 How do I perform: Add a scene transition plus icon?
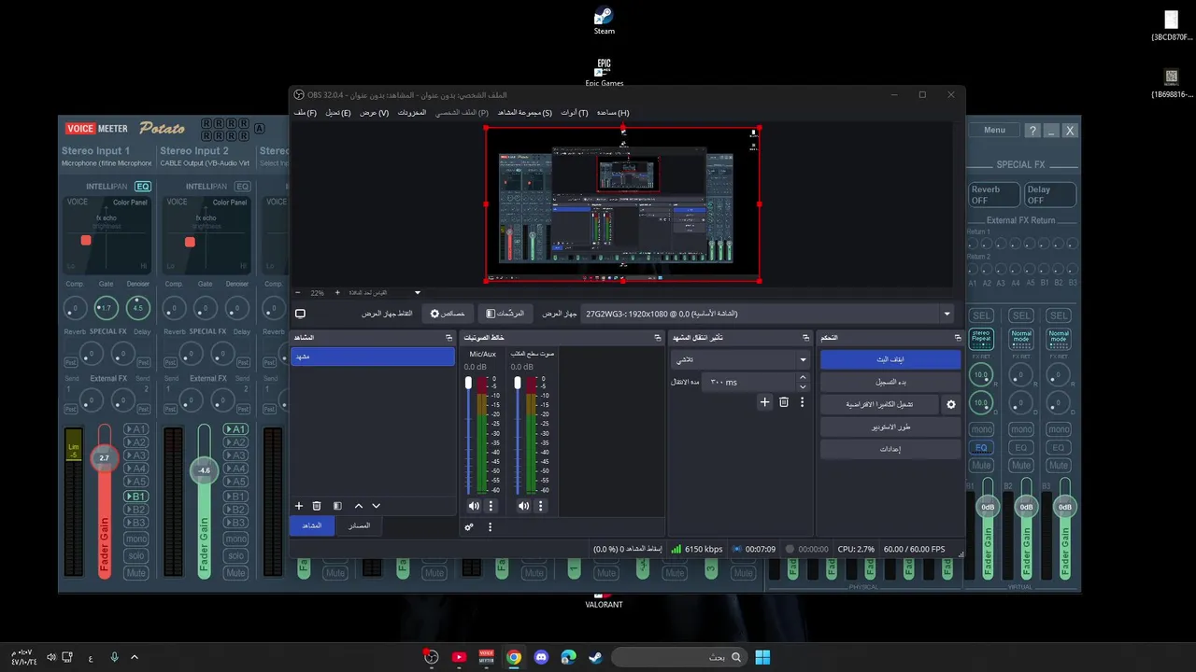pos(764,402)
